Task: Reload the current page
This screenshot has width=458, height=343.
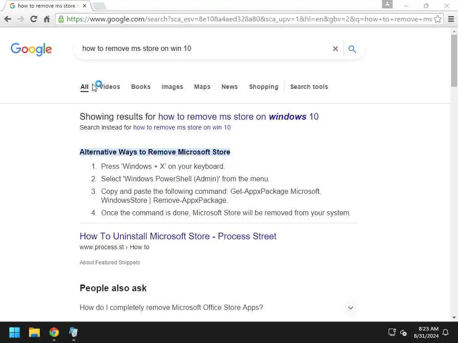Action: 34,19
